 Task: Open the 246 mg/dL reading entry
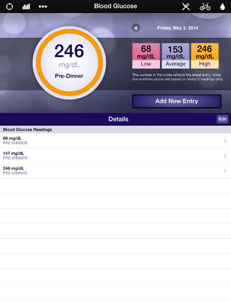[115, 171]
